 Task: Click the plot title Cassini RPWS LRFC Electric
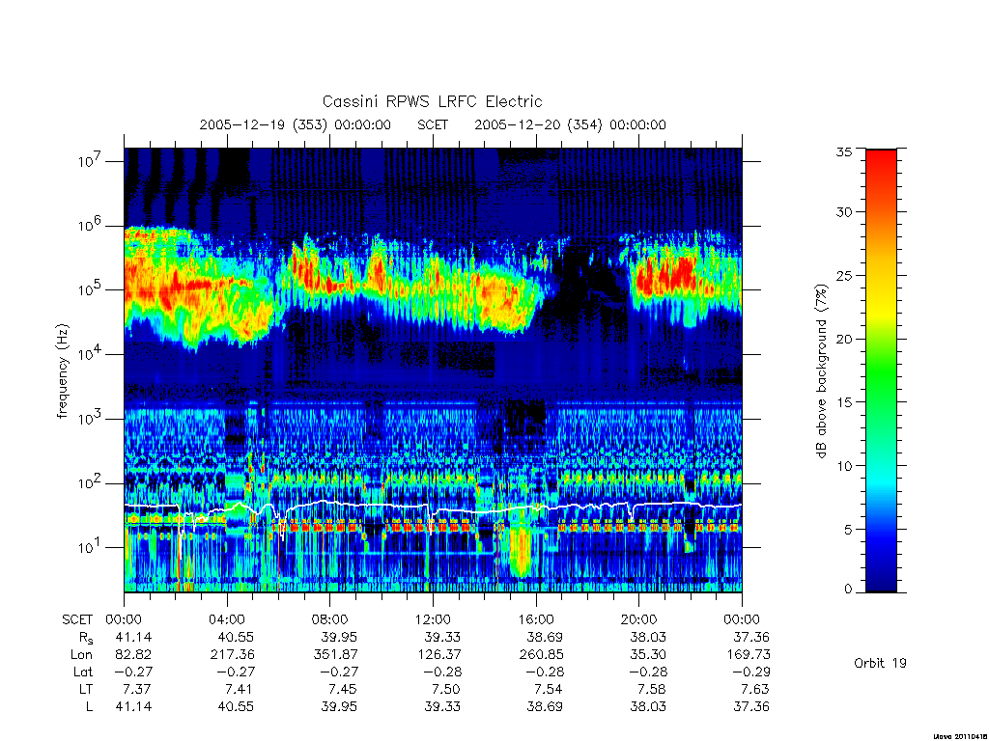[x=432, y=101]
